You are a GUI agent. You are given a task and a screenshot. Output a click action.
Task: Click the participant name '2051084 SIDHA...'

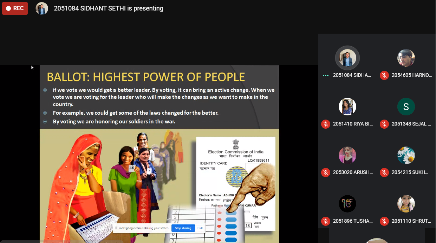[x=352, y=75]
